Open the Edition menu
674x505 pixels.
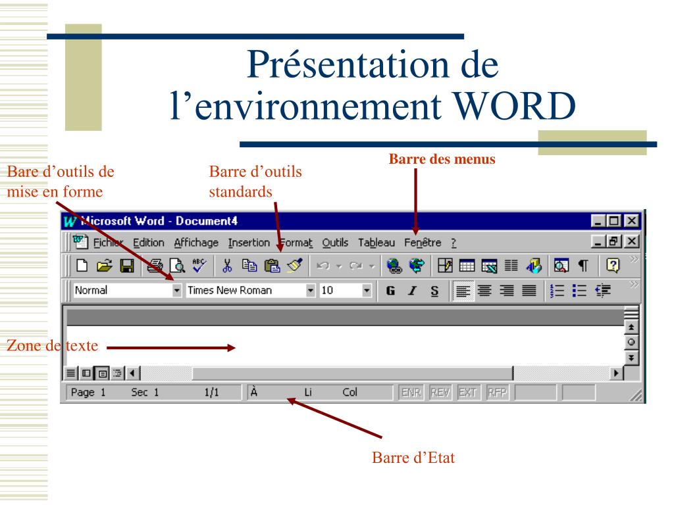click(148, 243)
